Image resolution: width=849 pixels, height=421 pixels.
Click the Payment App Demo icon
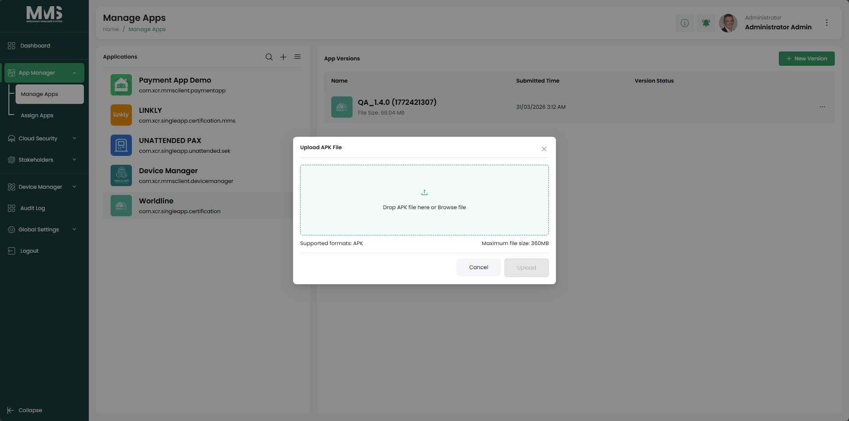point(121,85)
